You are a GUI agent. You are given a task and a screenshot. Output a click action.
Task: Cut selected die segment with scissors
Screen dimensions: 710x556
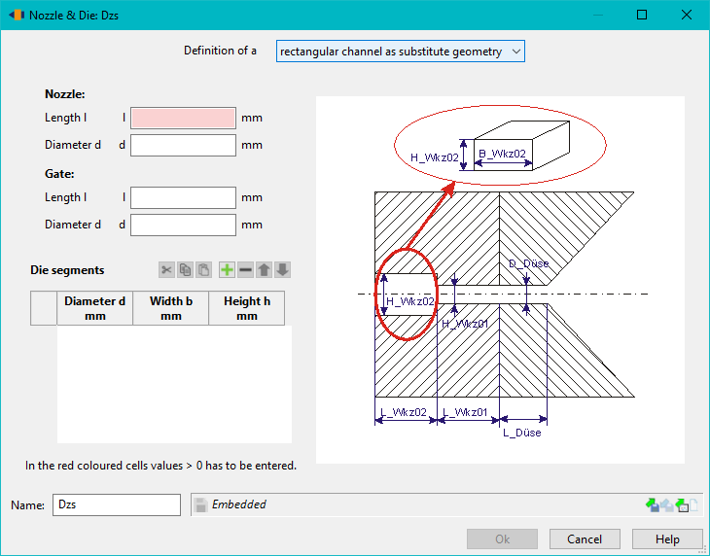pyautogui.click(x=166, y=270)
